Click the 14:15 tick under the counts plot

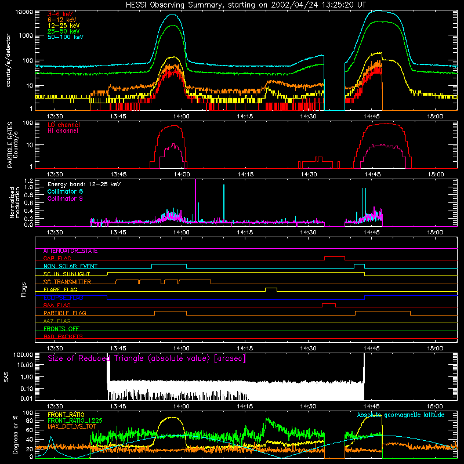(245, 117)
